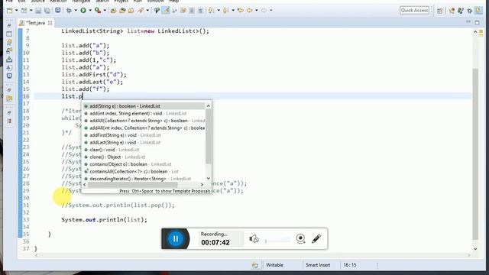489x275 pixels.
Task: Switch to the Debug perspective gear icon
Action: point(469,11)
